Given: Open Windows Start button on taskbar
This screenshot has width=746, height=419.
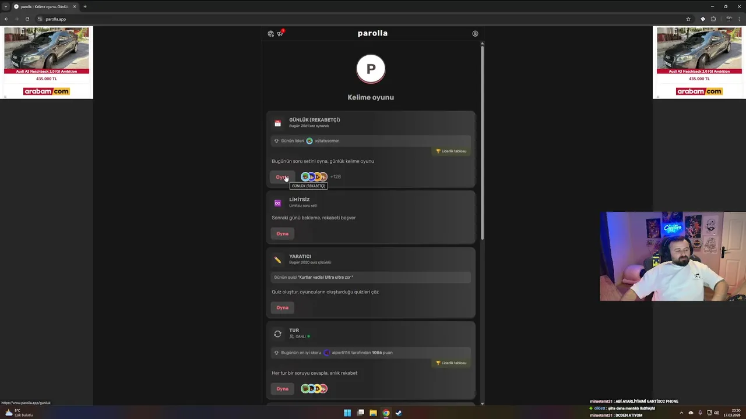Looking at the screenshot, I should pos(347,413).
